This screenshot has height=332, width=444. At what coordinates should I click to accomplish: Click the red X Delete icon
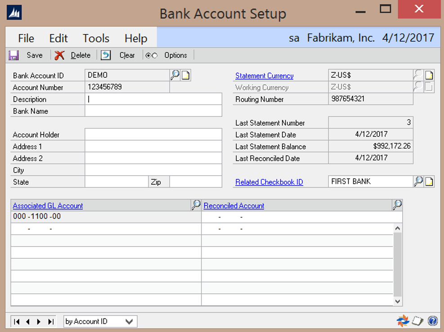pyautogui.click(x=59, y=55)
